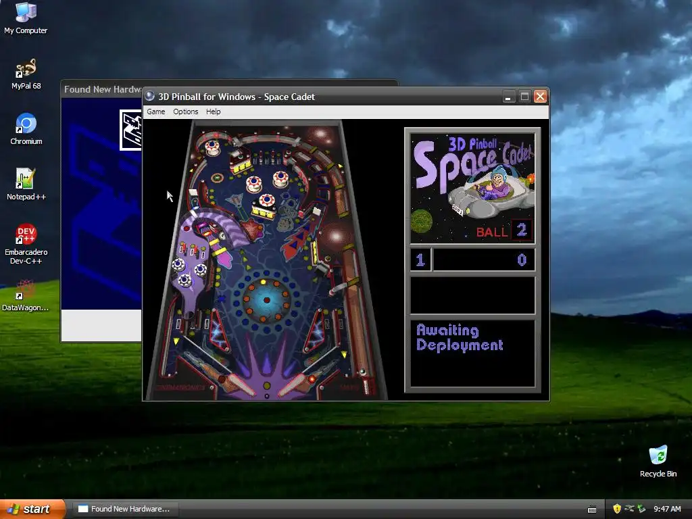Open the Windows start menu
The height and width of the screenshot is (519, 692).
(x=32, y=509)
